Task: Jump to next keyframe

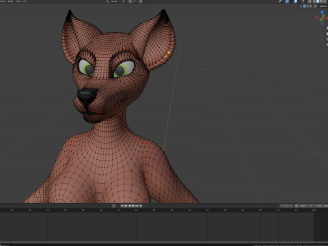Action: click(x=137, y=206)
